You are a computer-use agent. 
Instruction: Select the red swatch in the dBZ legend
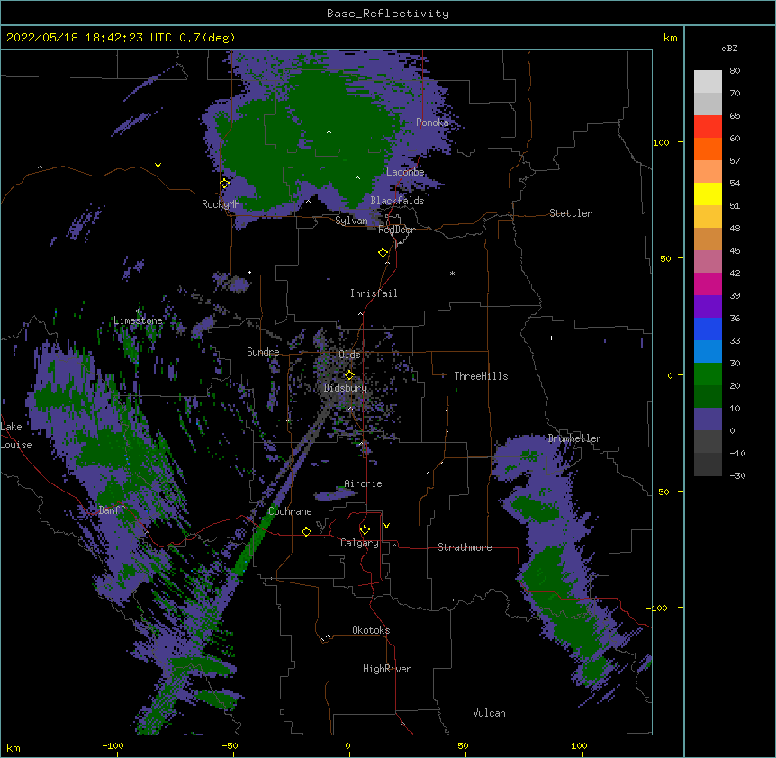click(x=708, y=126)
